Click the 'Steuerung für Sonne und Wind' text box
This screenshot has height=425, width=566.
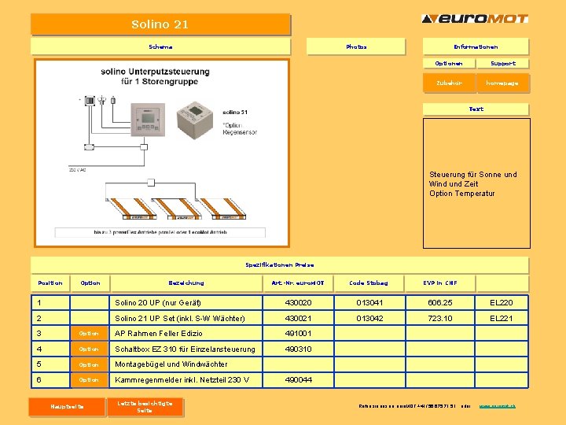(476, 183)
